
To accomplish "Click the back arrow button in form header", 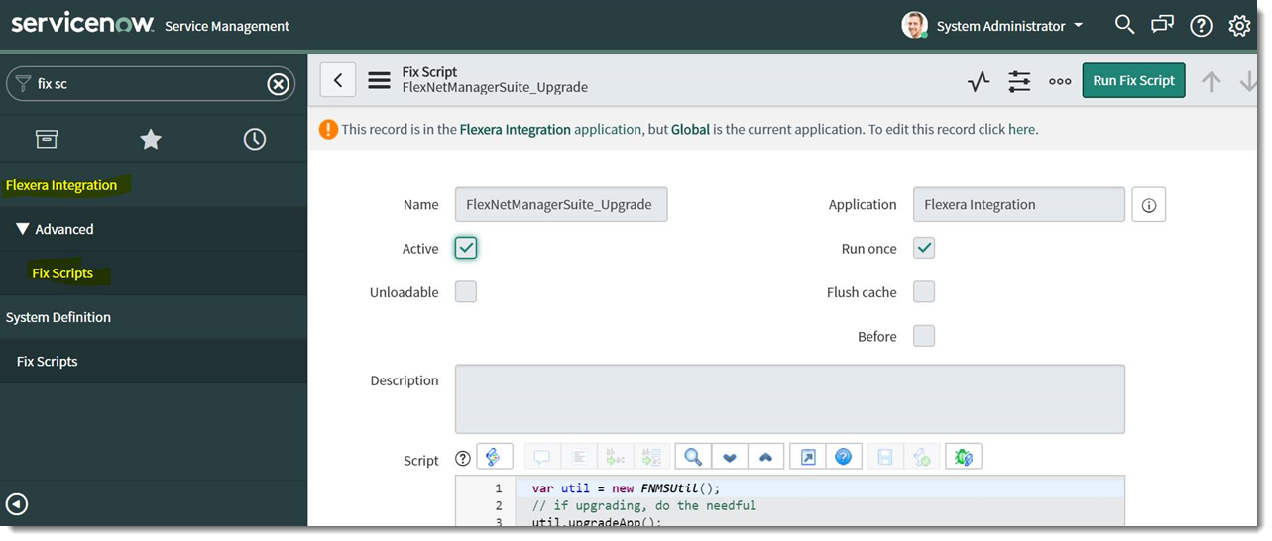I will tap(338, 80).
